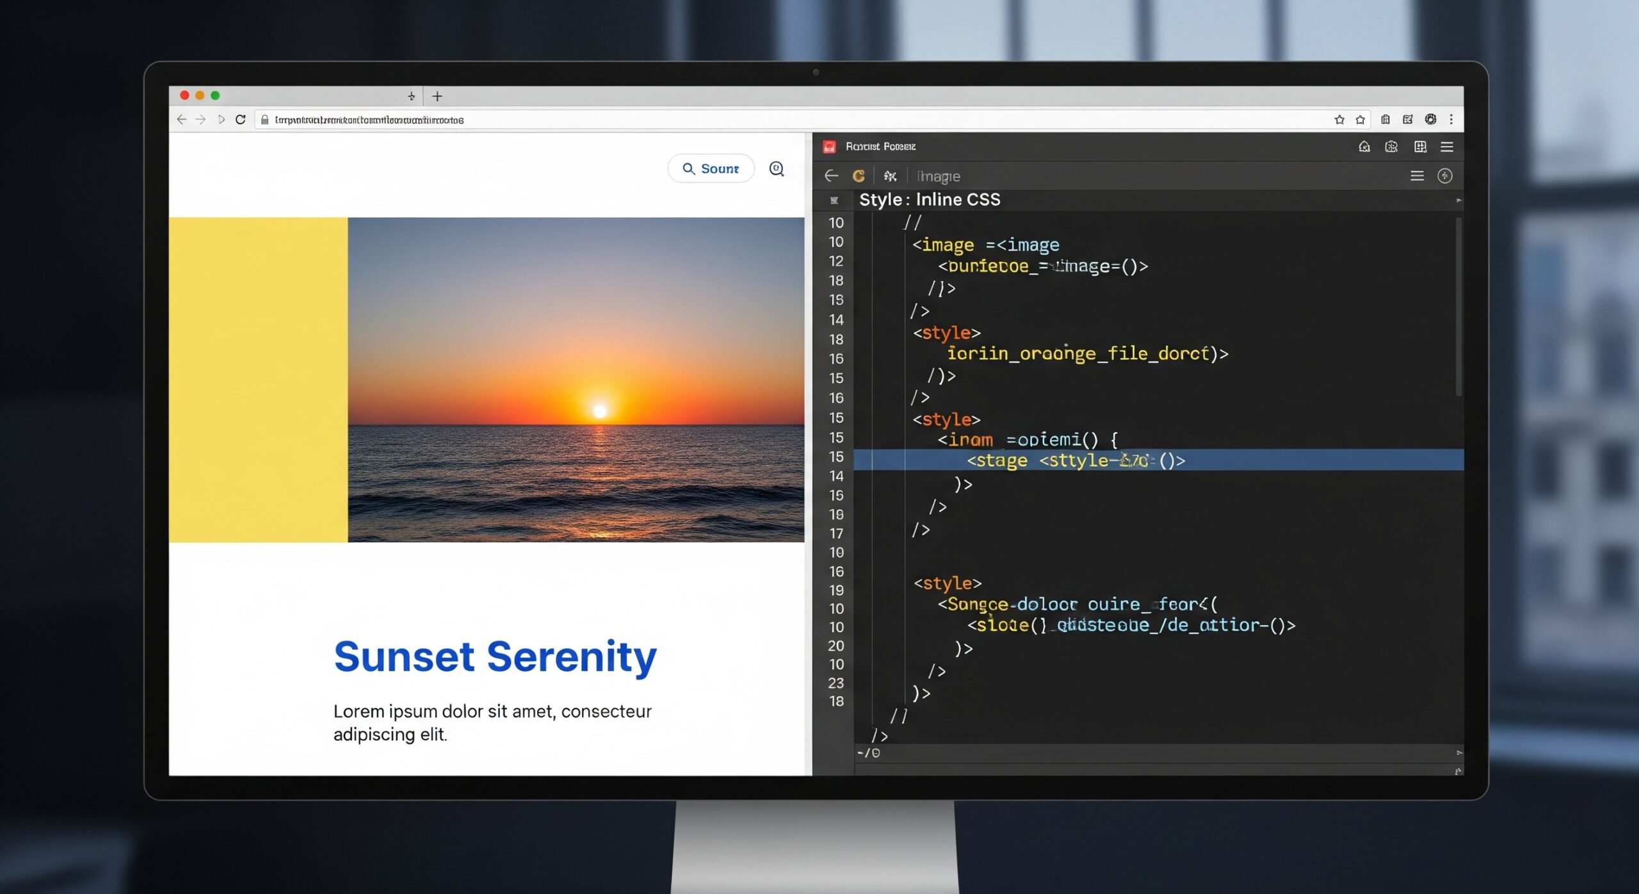Click the small arrow at bottom right of code panel
This screenshot has width=1639, height=894.
click(1458, 753)
